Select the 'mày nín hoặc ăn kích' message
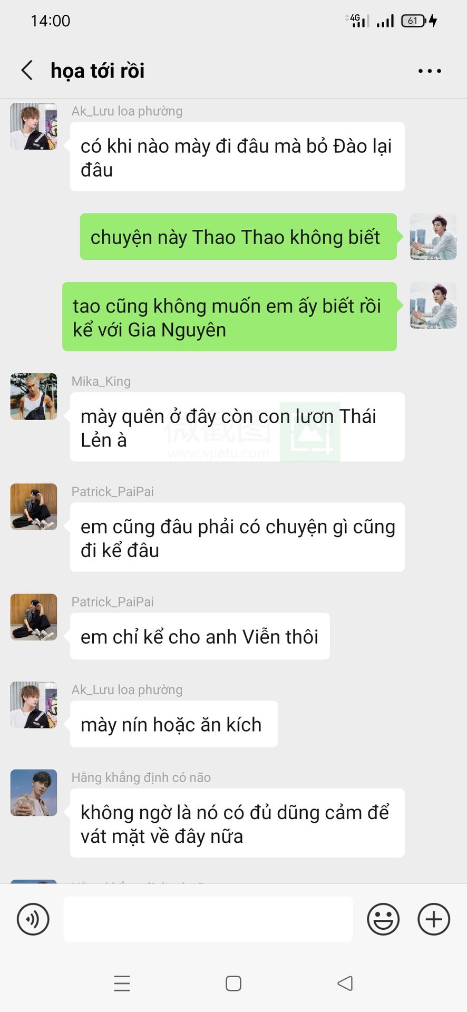The height and width of the screenshot is (1012, 467). [x=174, y=724]
